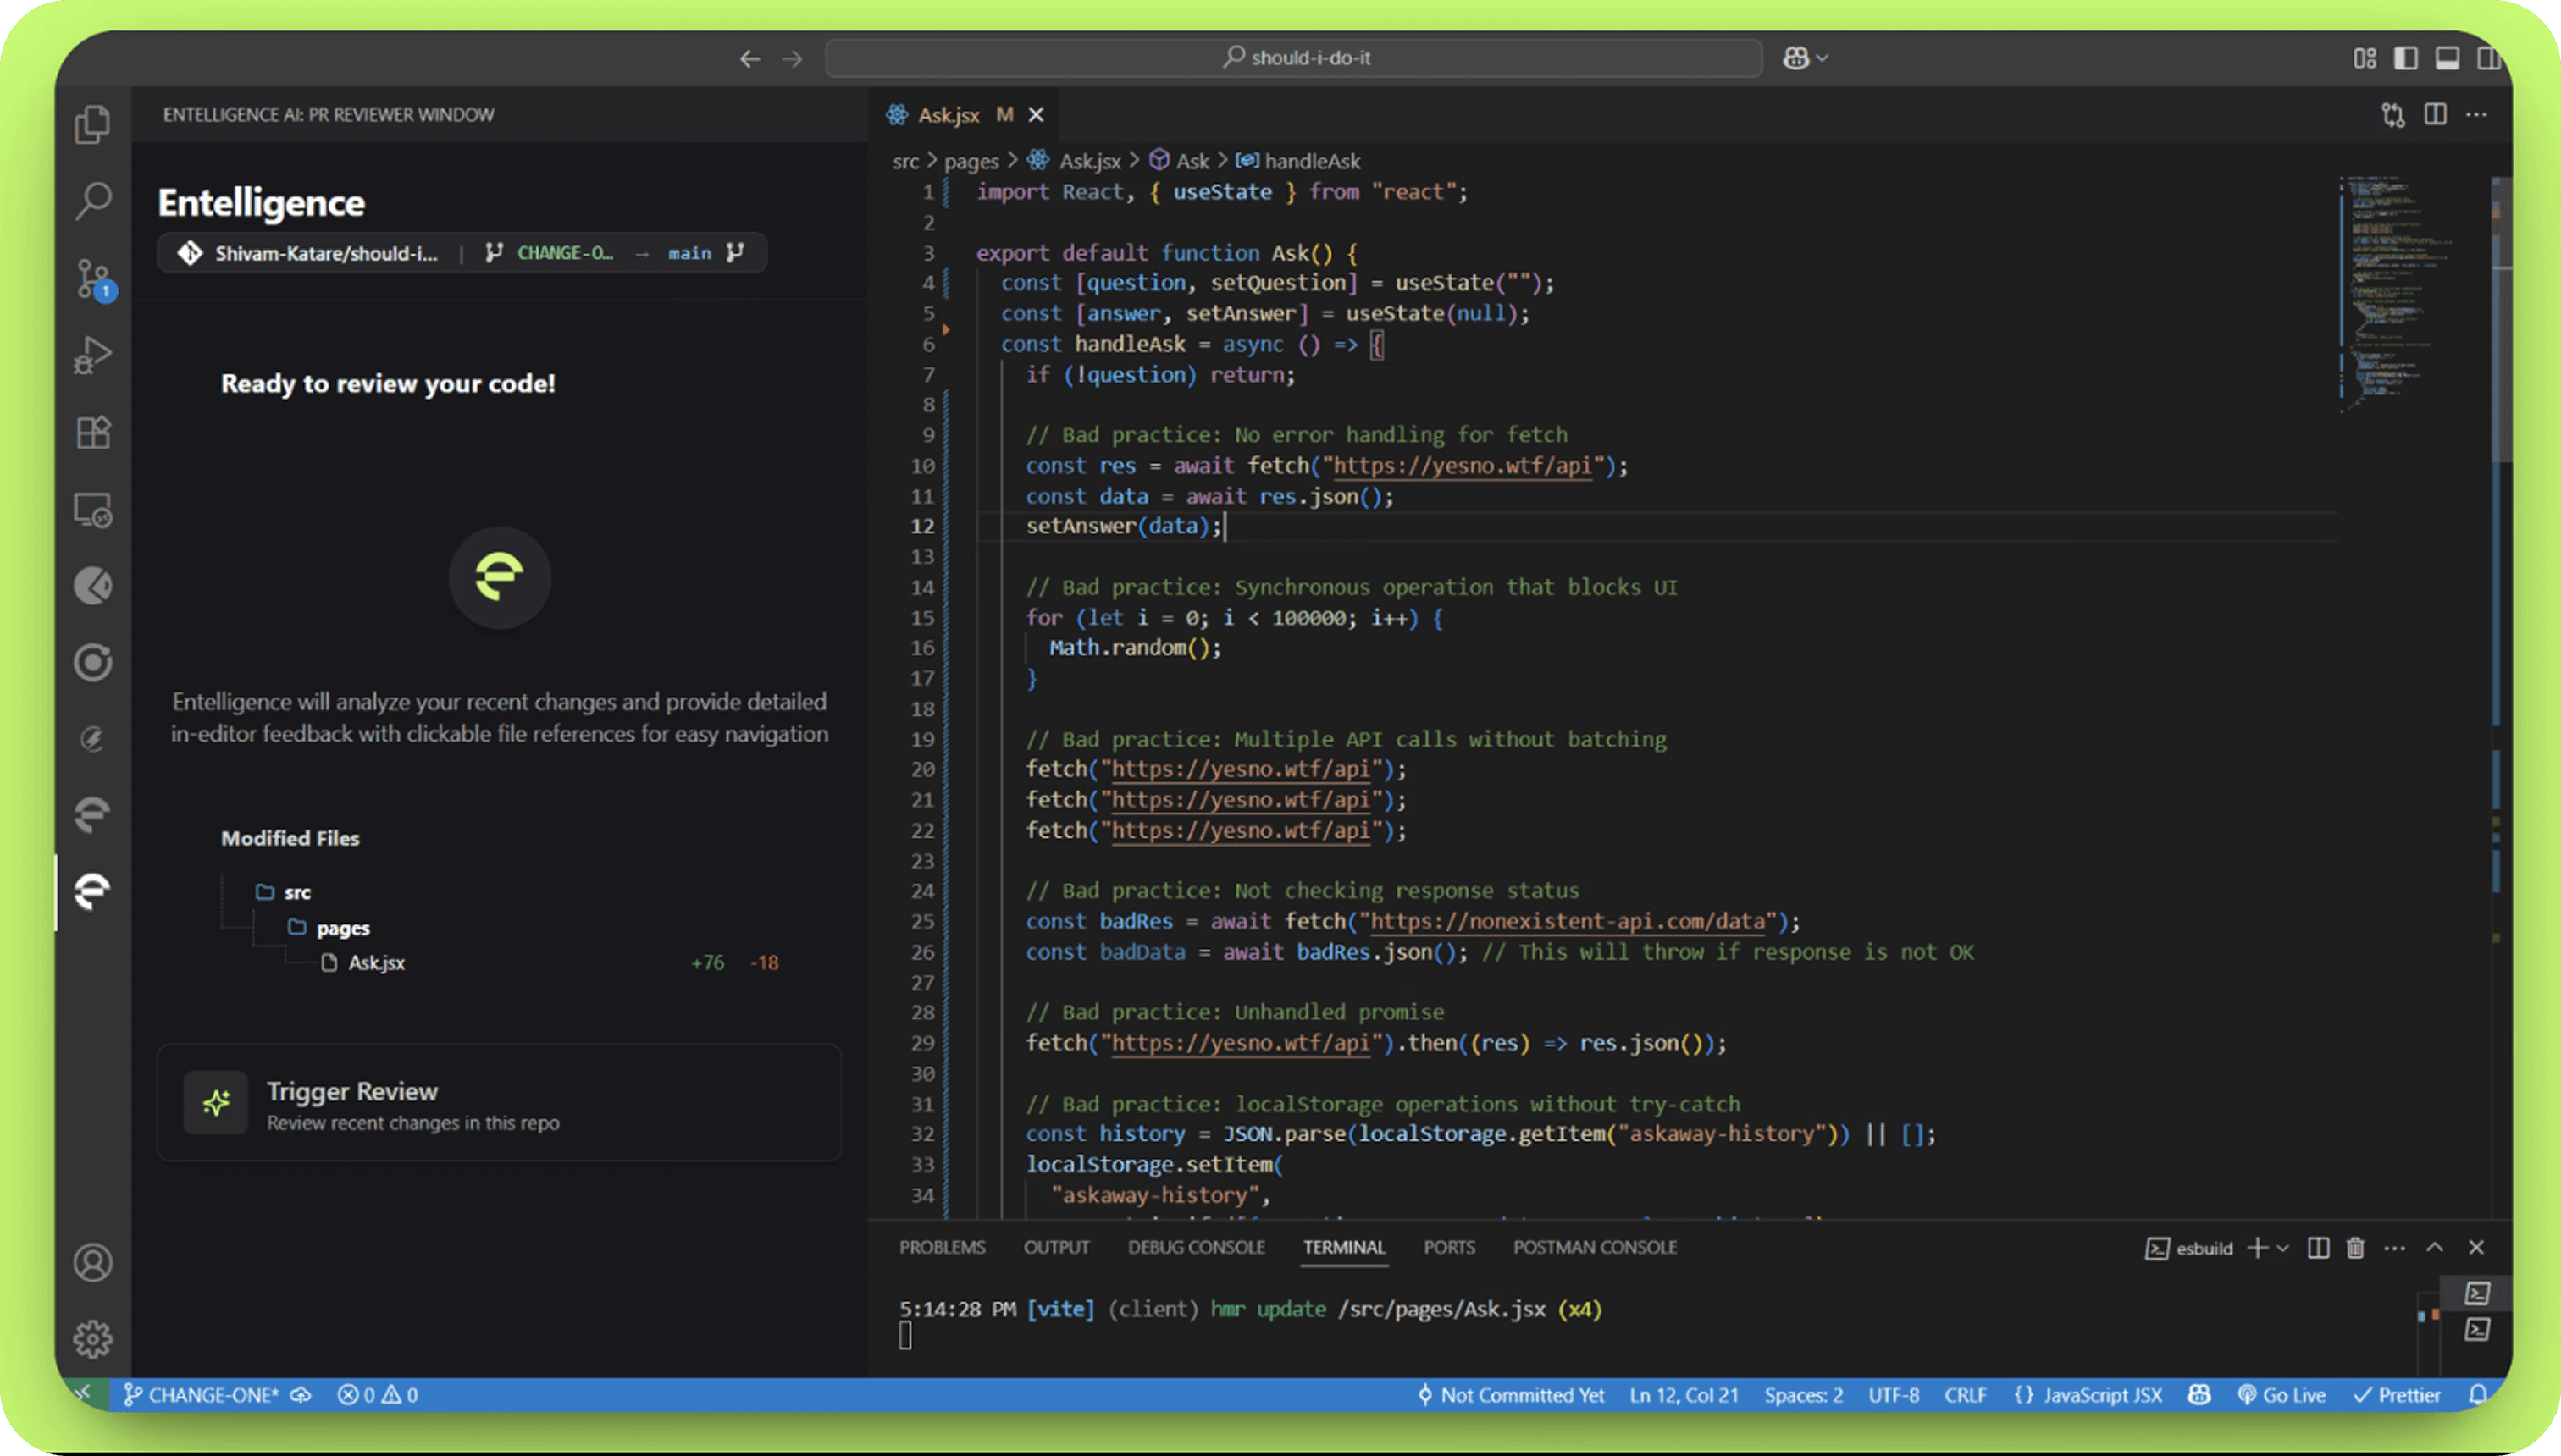Toggle Prettier formatter in status bar
The height and width of the screenshot is (1456, 2561).
2397,1395
